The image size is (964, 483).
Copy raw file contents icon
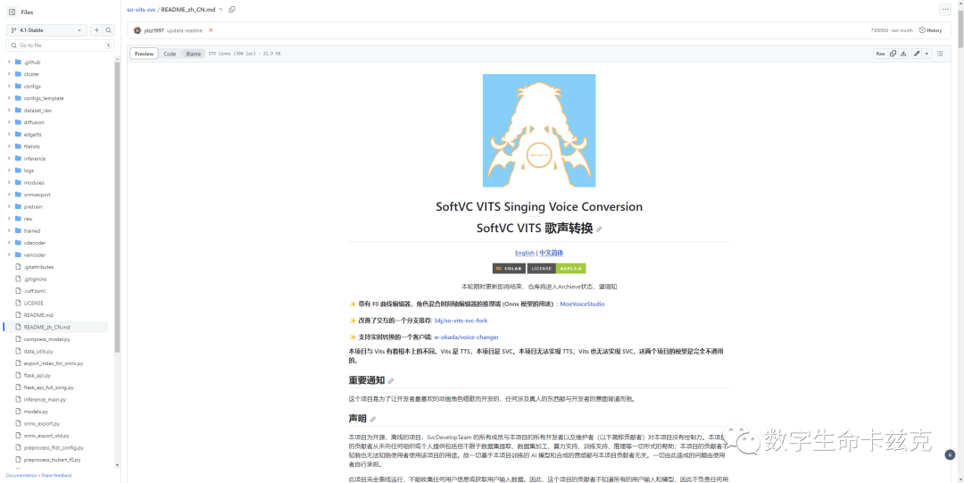click(893, 54)
